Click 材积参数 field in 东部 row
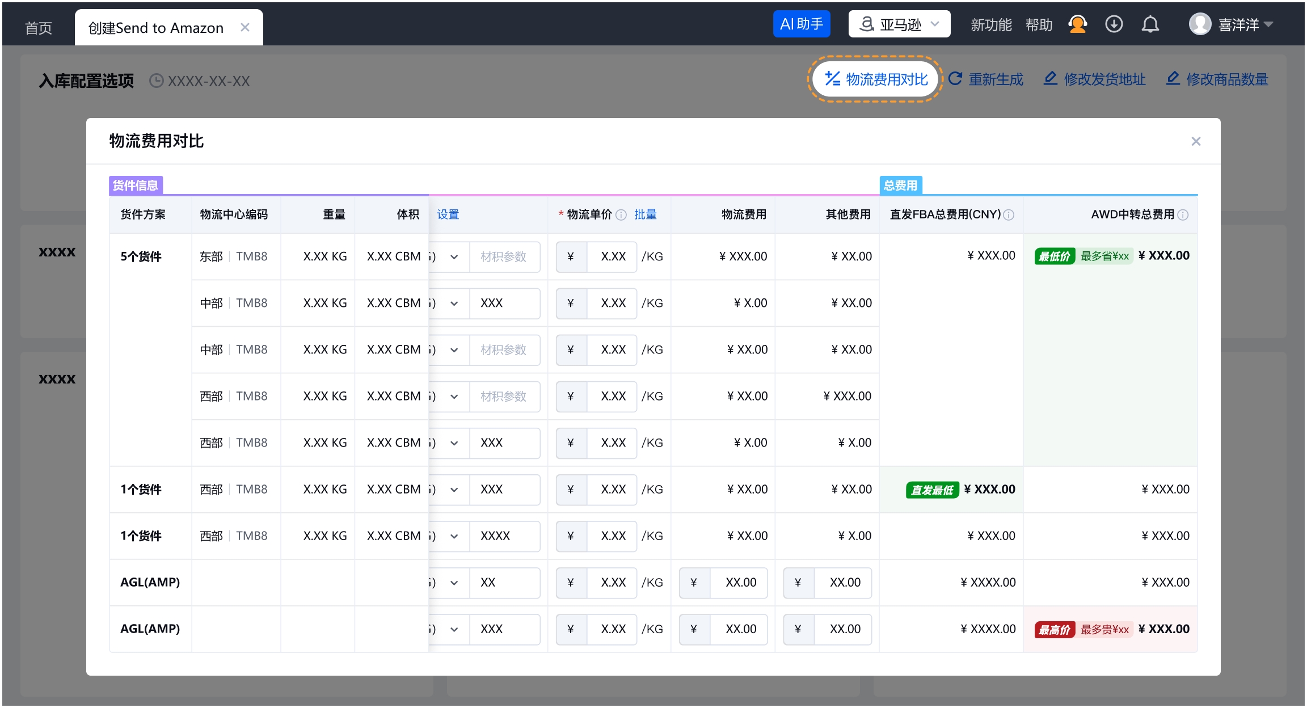The height and width of the screenshot is (708, 1307). (505, 257)
